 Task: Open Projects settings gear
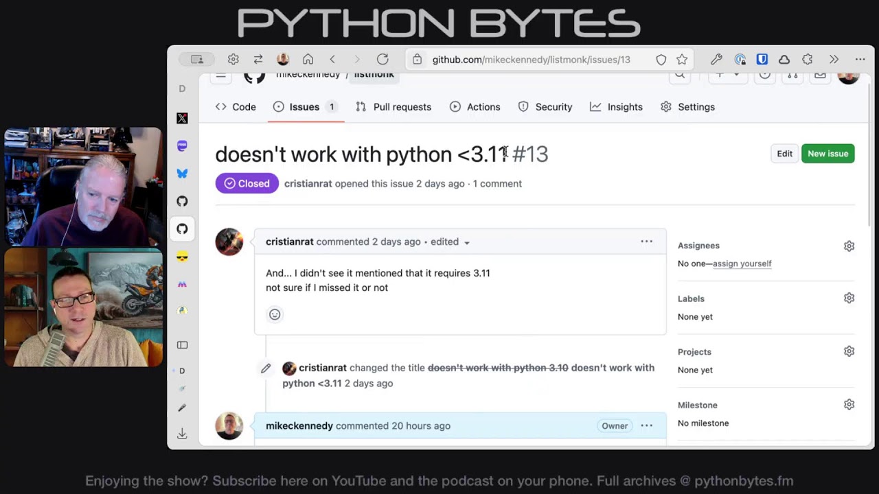tap(849, 351)
